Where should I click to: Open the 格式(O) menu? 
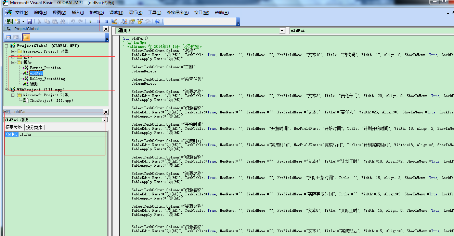click(x=96, y=13)
